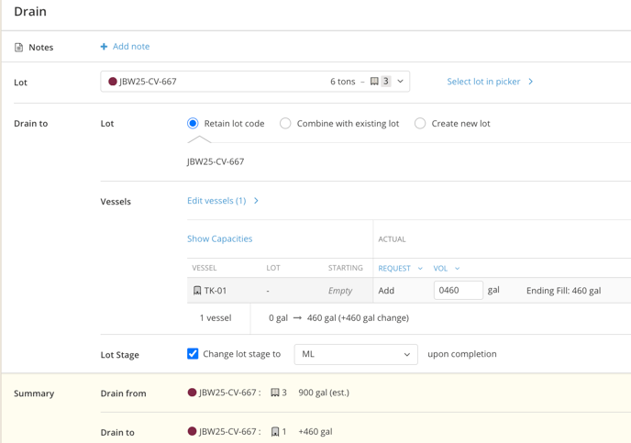
Task: Open the Edit vessels (1) link
Action: 216,201
